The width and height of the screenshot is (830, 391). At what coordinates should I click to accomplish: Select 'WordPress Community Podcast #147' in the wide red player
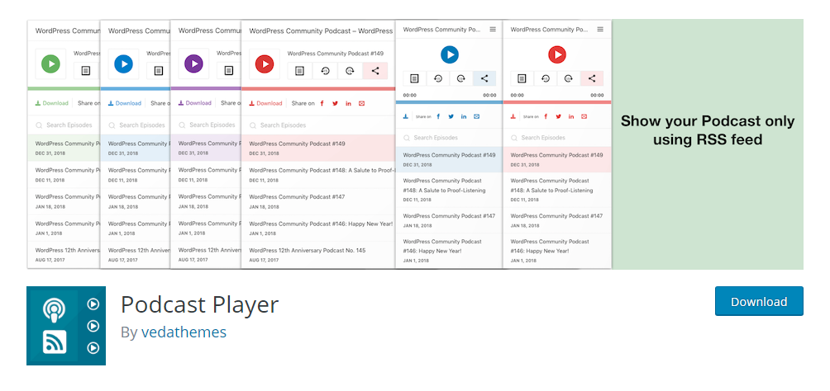318,201
